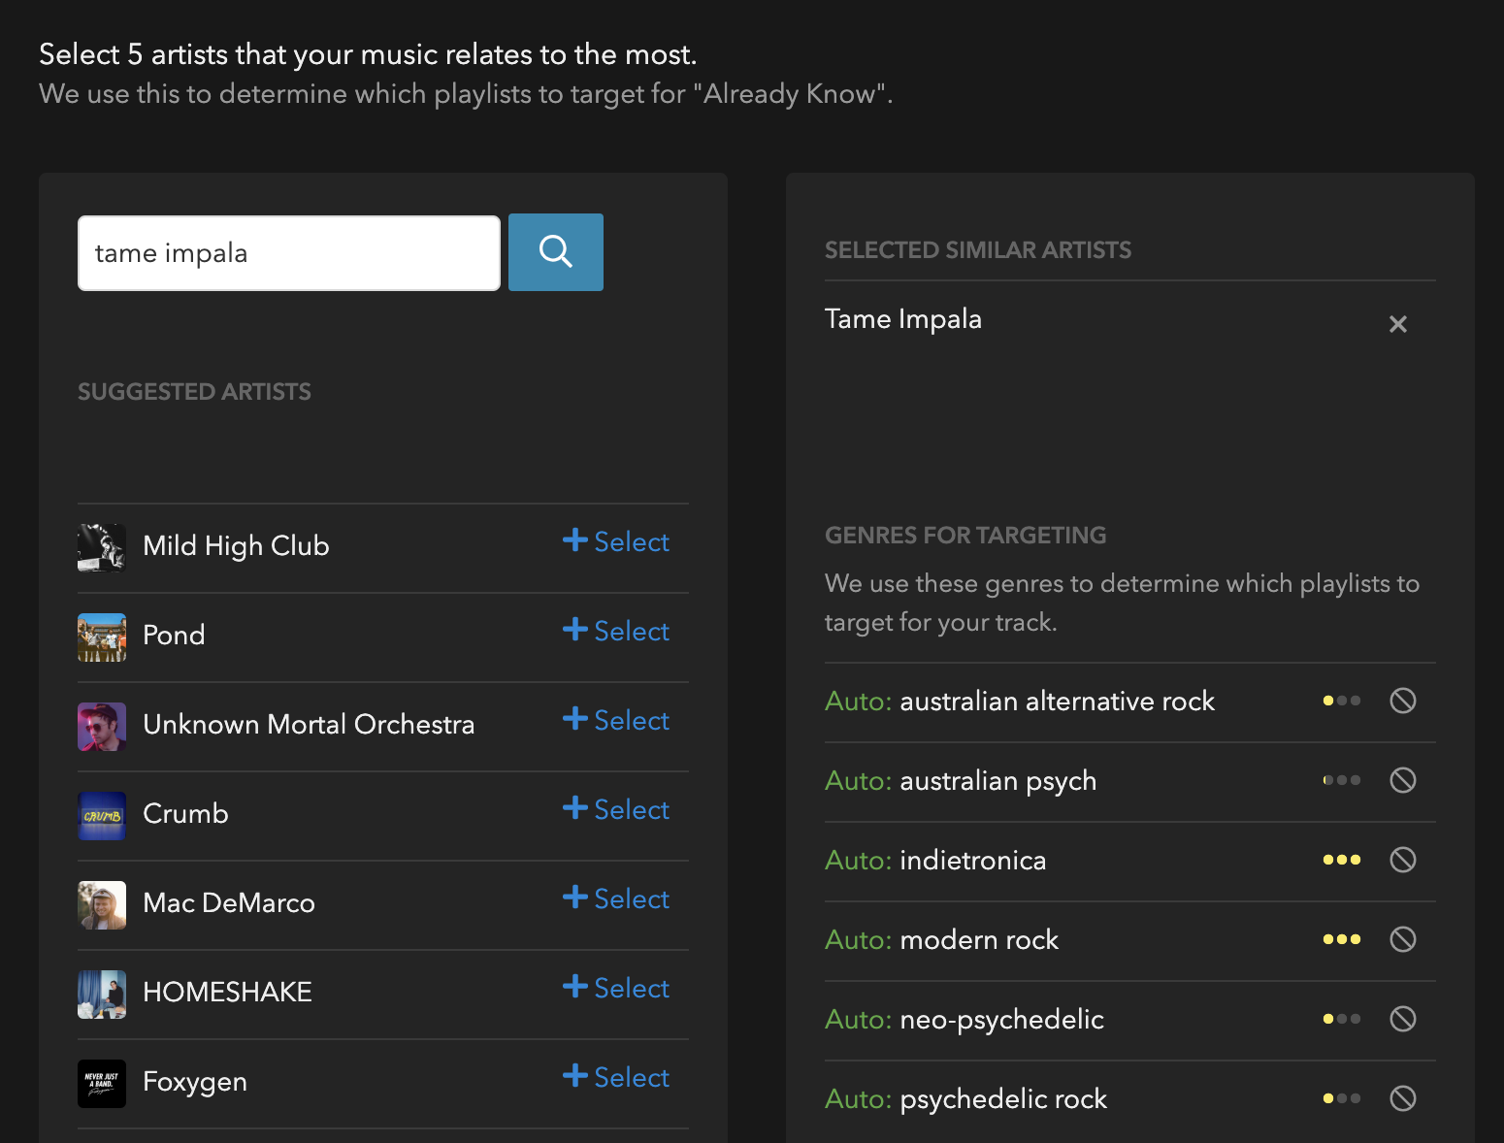Select Pond as similar artist
The height and width of the screenshot is (1143, 1504).
click(616, 631)
